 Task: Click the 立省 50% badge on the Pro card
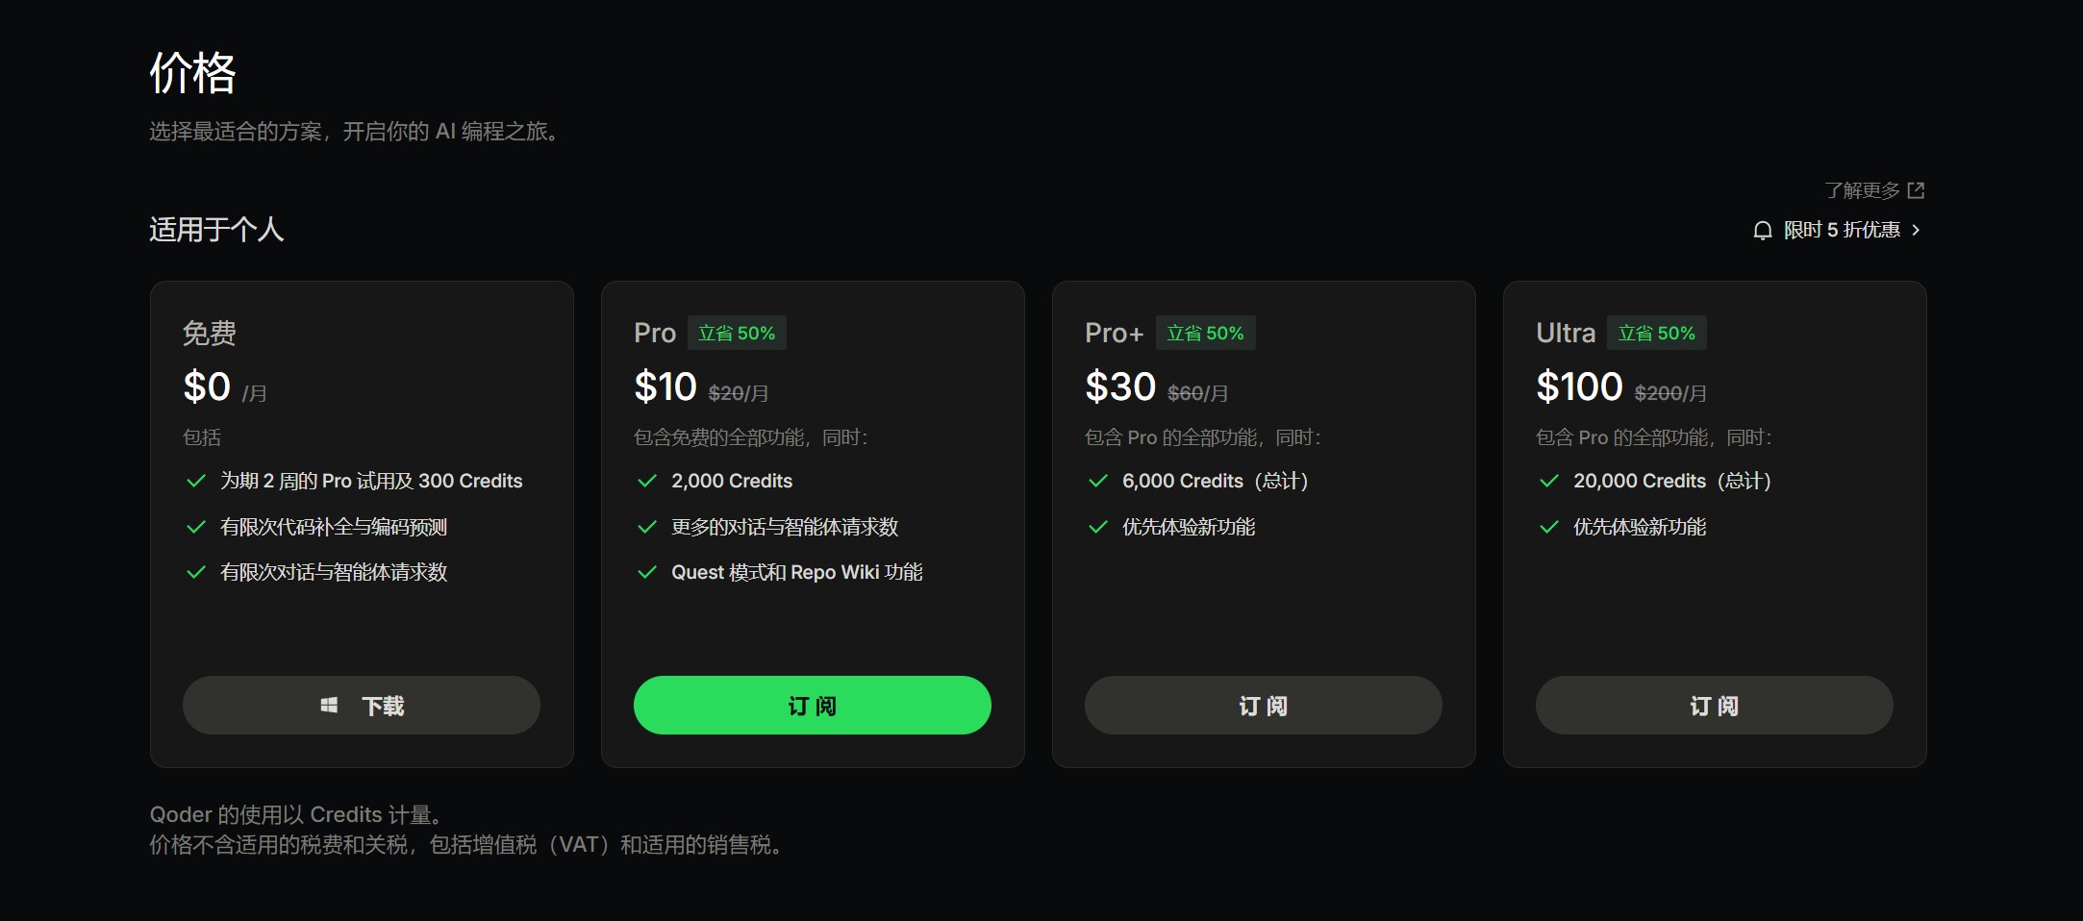coord(737,333)
